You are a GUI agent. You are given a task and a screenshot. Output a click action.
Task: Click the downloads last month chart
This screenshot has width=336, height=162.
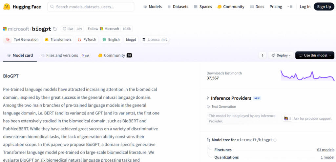307,76
